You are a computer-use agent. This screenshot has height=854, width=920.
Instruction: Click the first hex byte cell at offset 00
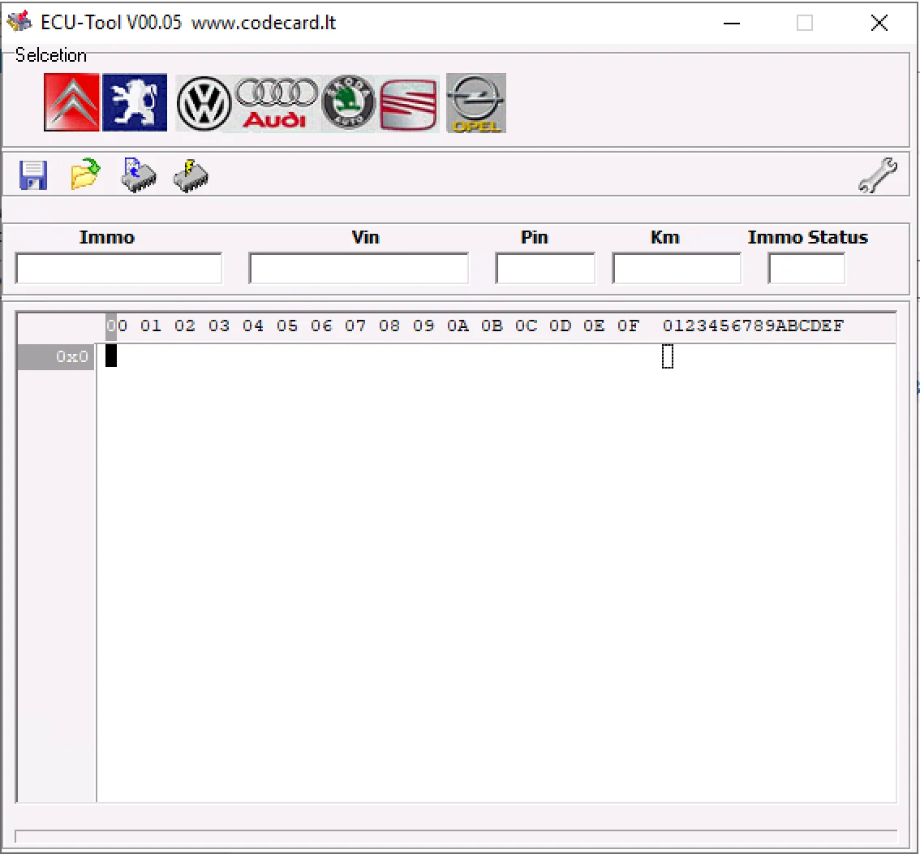(112, 356)
